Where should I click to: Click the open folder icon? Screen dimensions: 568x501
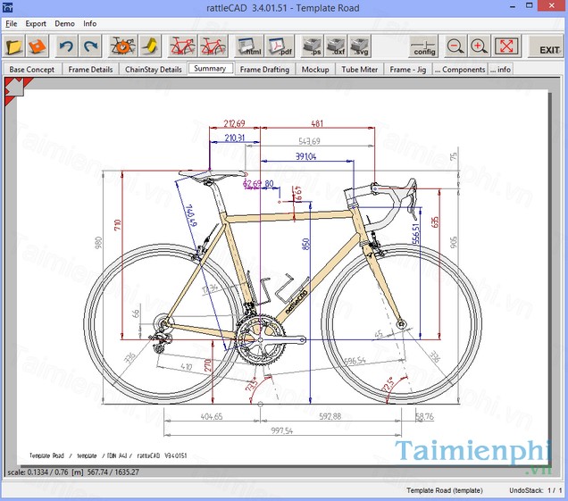pyautogui.click(x=14, y=46)
